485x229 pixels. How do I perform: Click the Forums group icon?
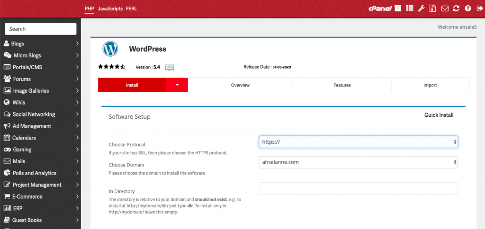[x=8, y=79]
